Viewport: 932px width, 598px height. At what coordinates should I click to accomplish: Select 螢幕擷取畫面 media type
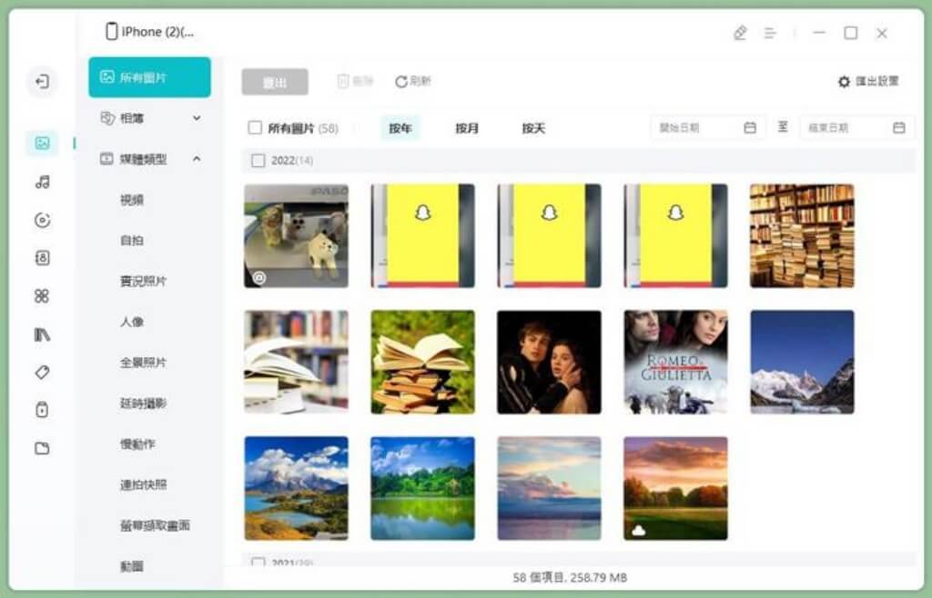click(x=155, y=525)
